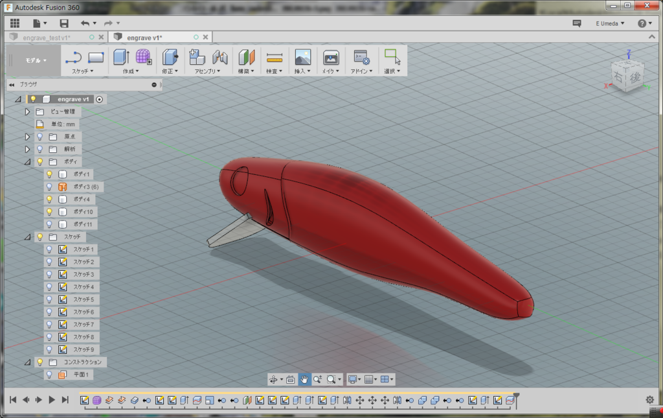This screenshot has width=663, height=418.
Task: Open the timeline settings gear
Action: 650,400
